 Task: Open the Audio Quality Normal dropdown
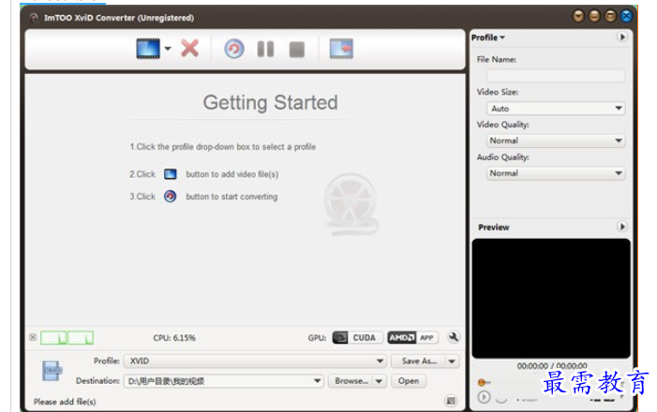556,173
